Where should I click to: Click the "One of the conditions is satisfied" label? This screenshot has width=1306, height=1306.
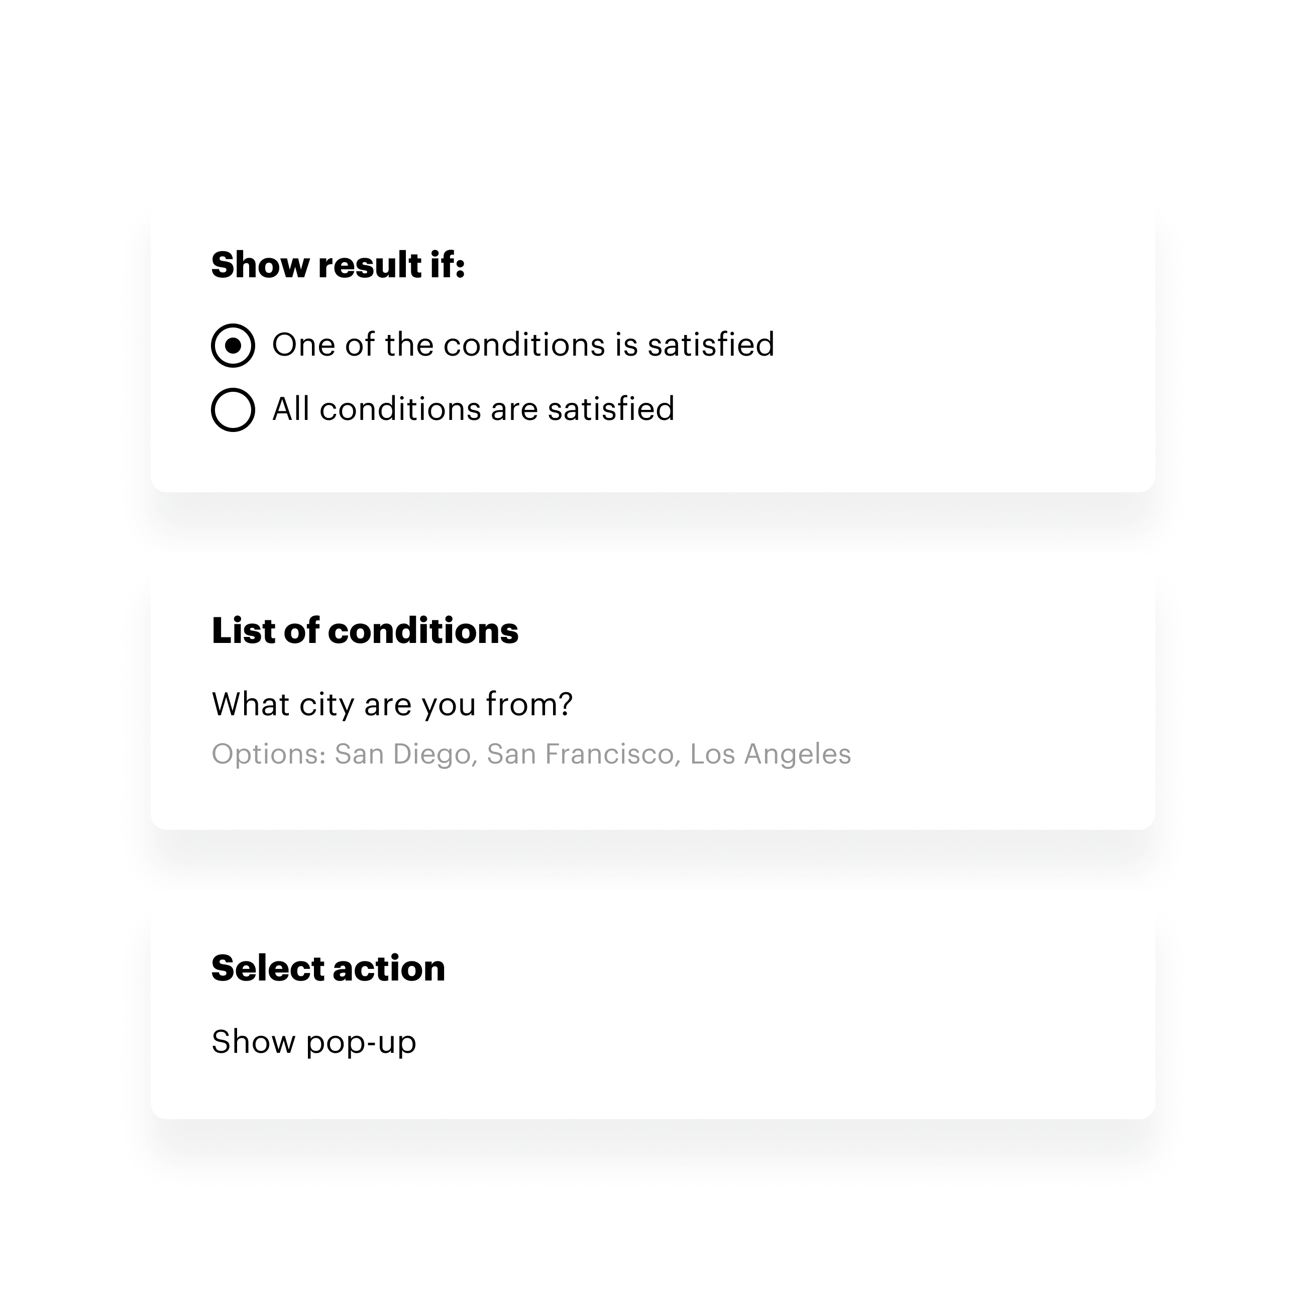click(522, 345)
